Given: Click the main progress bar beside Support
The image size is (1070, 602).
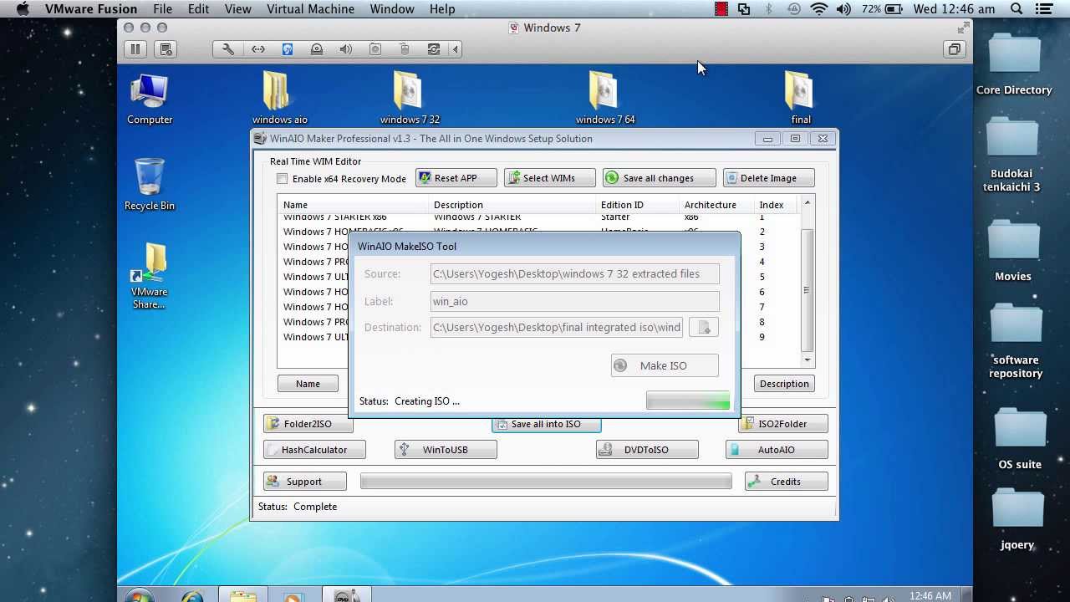Looking at the screenshot, I should pyautogui.click(x=546, y=482).
